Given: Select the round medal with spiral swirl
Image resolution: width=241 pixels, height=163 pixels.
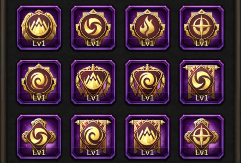Looking at the screenshot, I should pyautogui.click(x=39, y=82).
